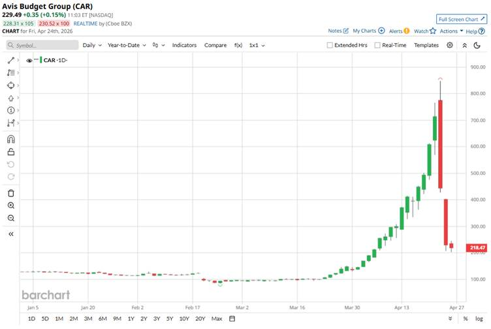
Task: Select the 6M time range
Action: pyautogui.click(x=103, y=319)
